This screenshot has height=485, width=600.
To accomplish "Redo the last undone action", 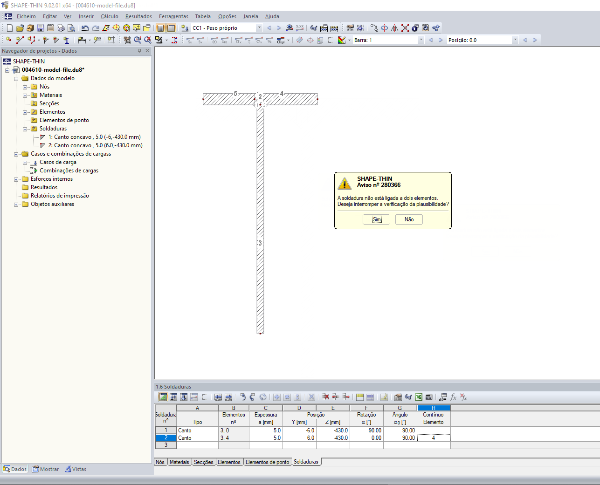I will click(95, 28).
